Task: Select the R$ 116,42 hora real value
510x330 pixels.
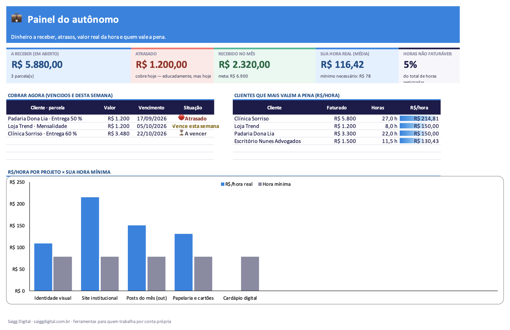Action: (342, 65)
